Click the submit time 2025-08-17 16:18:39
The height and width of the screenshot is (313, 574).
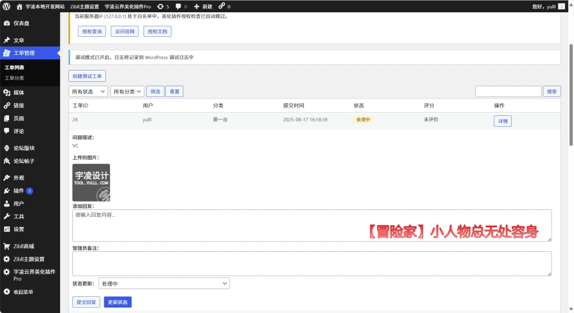pos(305,120)
